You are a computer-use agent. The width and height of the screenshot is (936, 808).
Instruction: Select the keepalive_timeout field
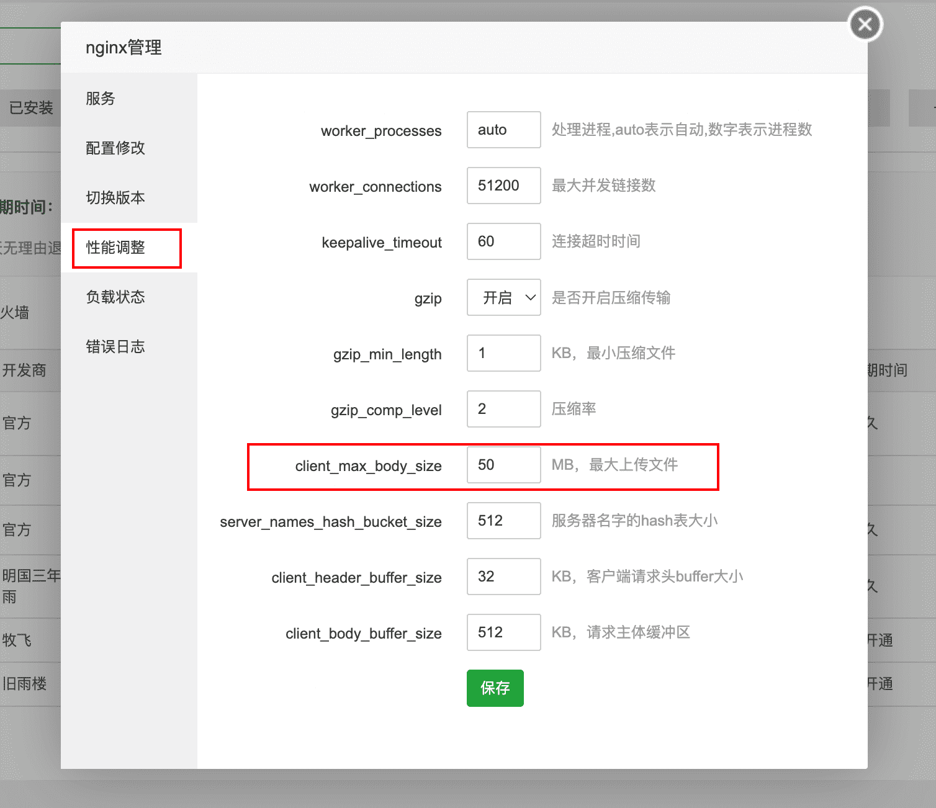coord(503,241)
